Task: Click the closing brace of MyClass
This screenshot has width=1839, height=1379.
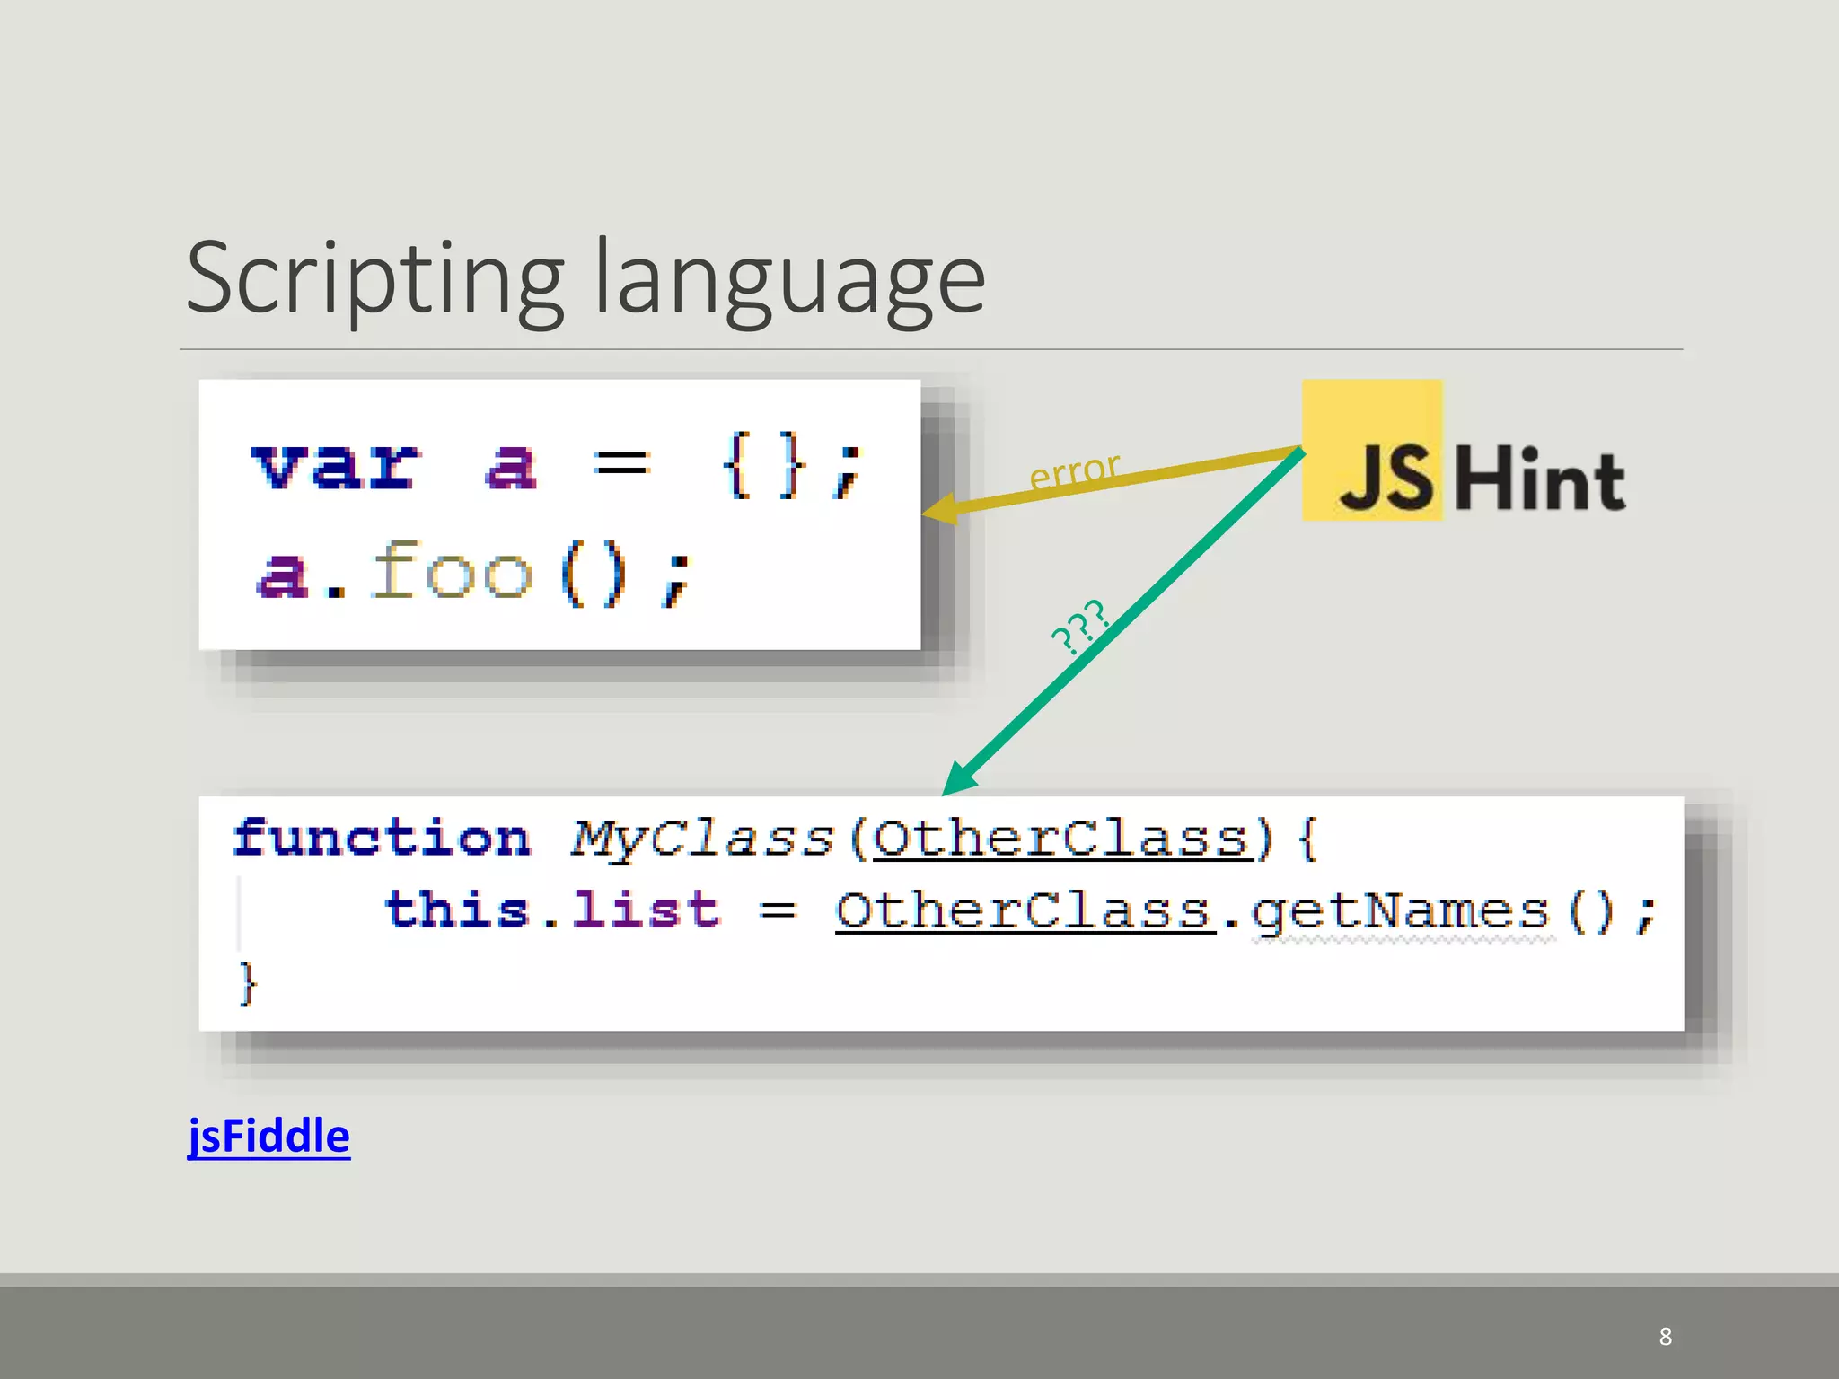Action: 248,984
